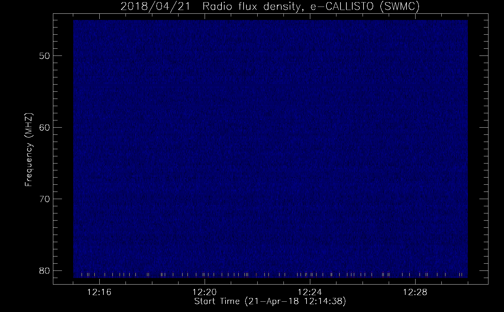Click the plot title text 'Radio flux density, e-CALLISTO (SWMC)'
Image resolution: width=504 pixels, height=312 pixels.
click(x=311, y=6)
